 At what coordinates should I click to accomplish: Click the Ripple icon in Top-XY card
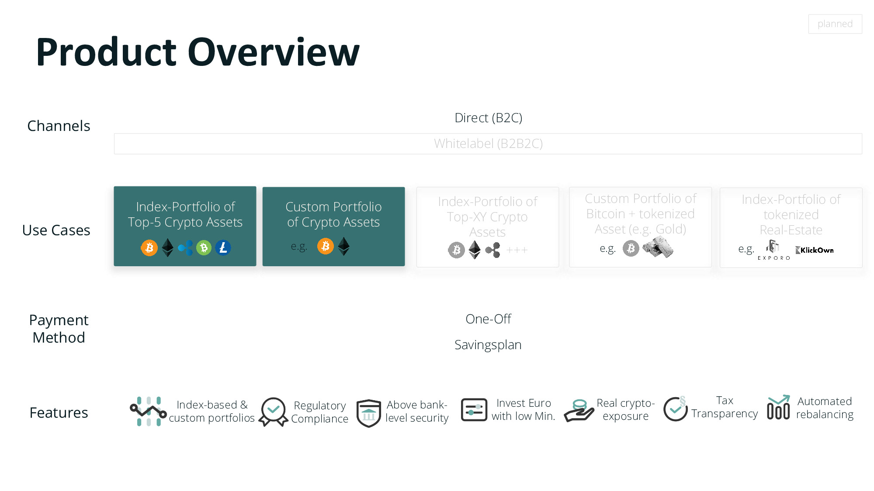493,251
